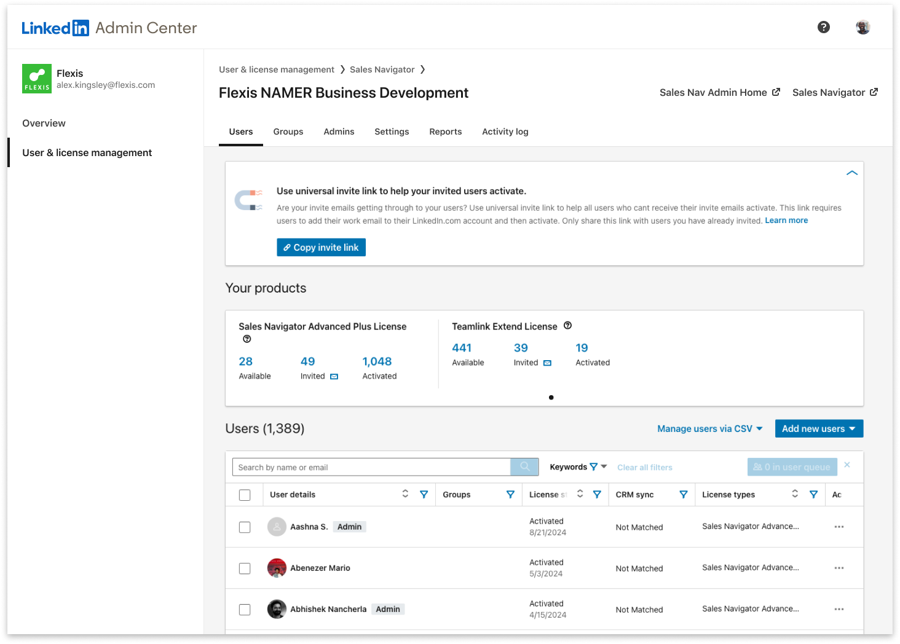
Task: Sort by the License types column
Action: point(795,494)
